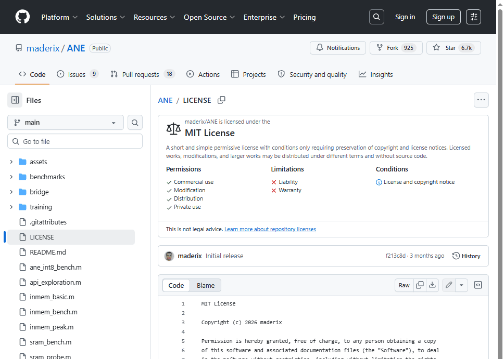Viewport: 504px width, 359px height.
Task: Open the Platform menu dropdown
Action: coord(59,17)
